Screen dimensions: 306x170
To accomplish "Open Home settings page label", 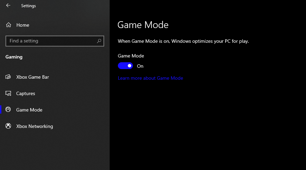I will click(23, 25).
